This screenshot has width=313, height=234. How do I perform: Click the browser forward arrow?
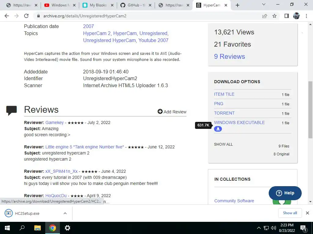pyautogui.click(x=17, y=16)
